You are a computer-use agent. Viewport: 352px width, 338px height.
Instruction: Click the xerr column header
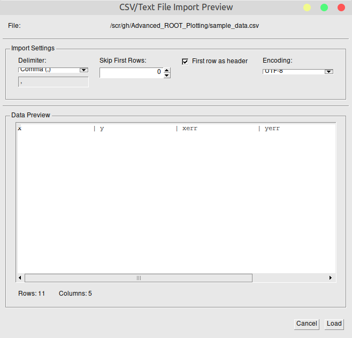point(190,129)
